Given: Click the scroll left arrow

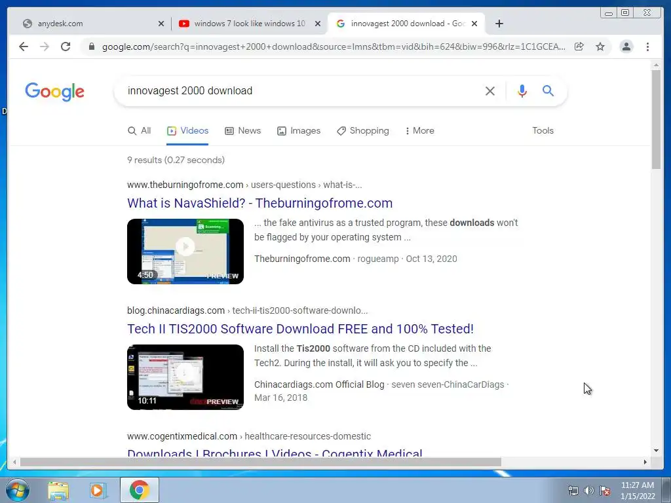Looking at the screenshot, I should 14,462.
